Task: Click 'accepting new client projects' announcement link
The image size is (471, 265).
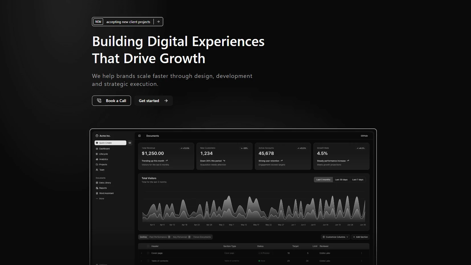Action: tap(128, 22)
